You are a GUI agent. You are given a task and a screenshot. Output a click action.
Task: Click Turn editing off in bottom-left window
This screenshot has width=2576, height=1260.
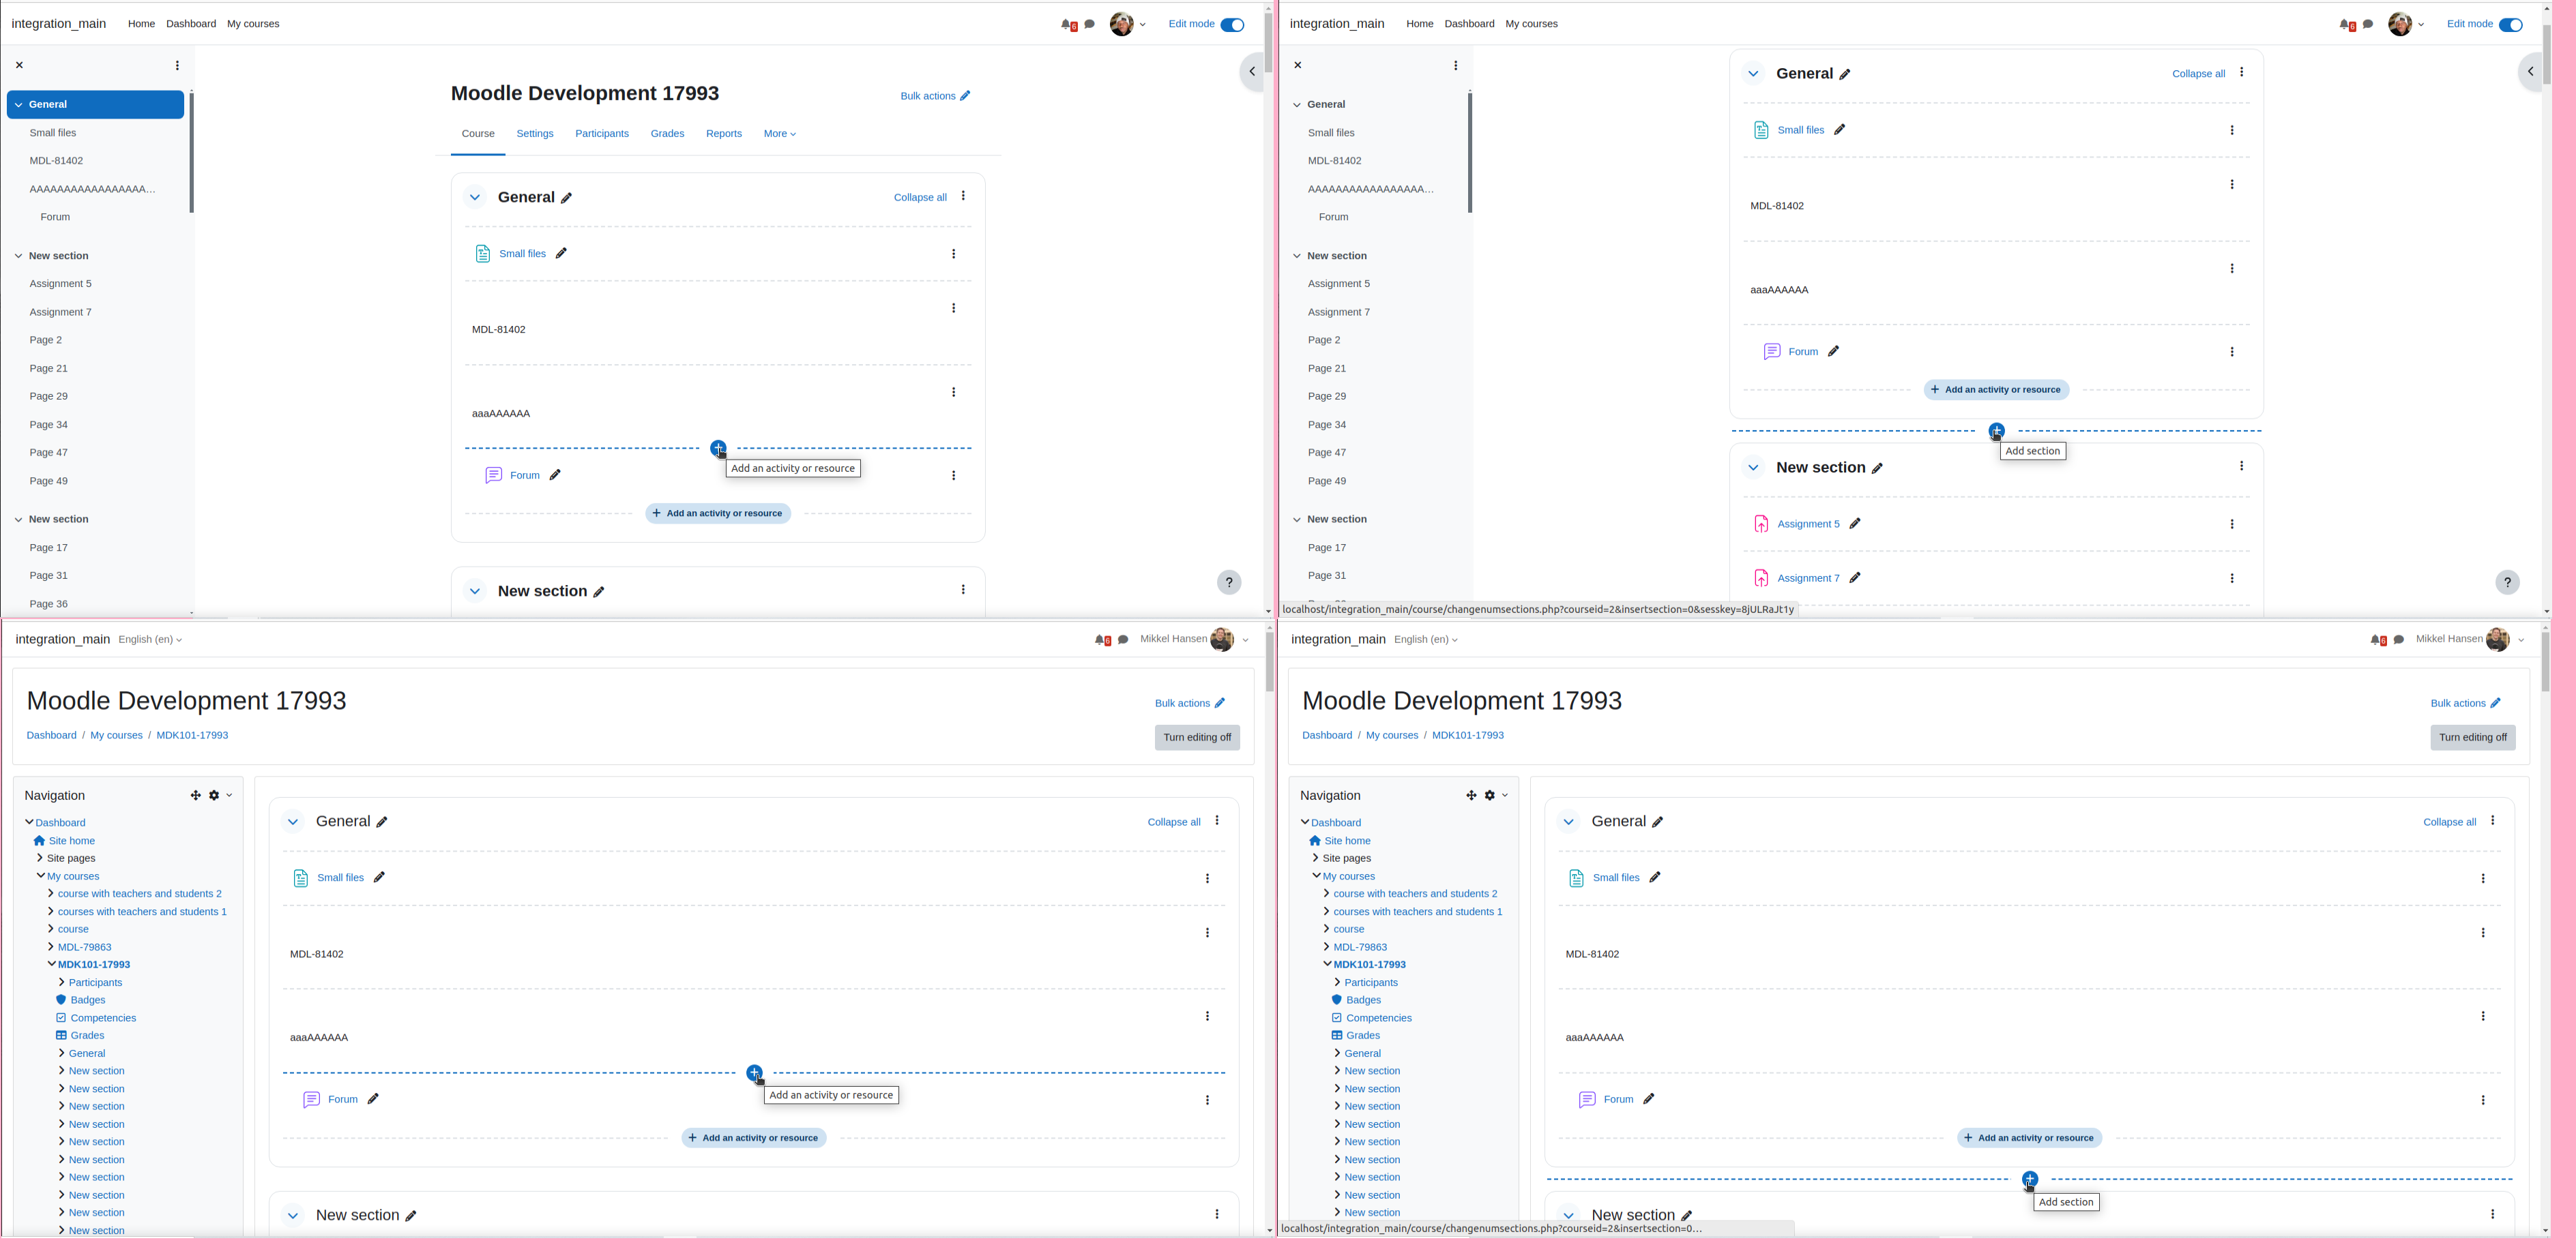(x=1197, y=738)
